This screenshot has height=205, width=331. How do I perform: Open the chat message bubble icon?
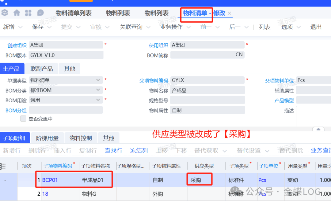pos(40,13)
